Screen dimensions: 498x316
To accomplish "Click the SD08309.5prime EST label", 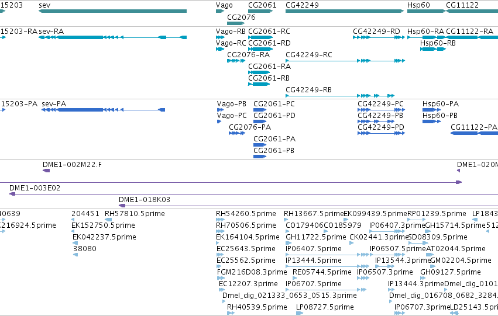I will tap(438, 237).
